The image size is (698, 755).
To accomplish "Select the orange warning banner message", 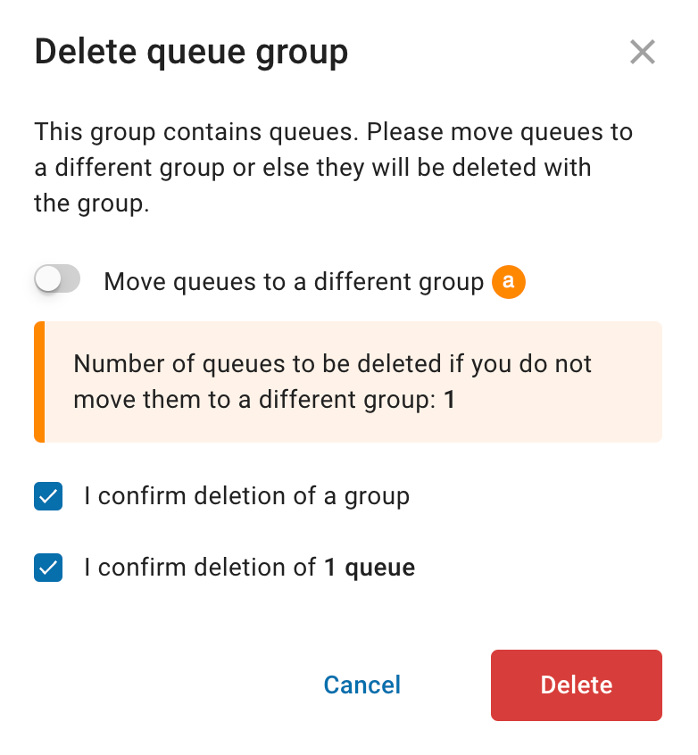I will click(x=348, y=382).
